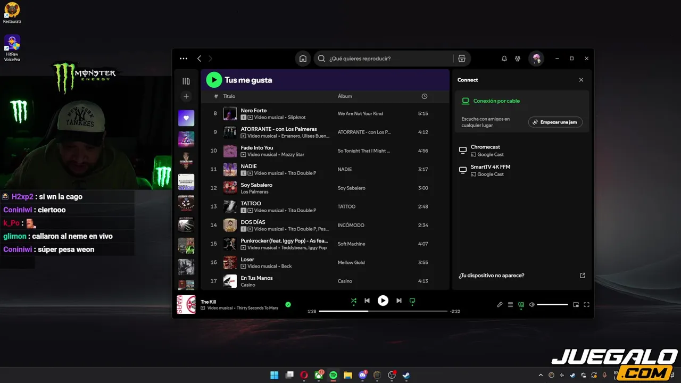The width and height of the screenshot is (681, 383).
Task: Open the Browse icon in search bar
Action: [462, 59]
